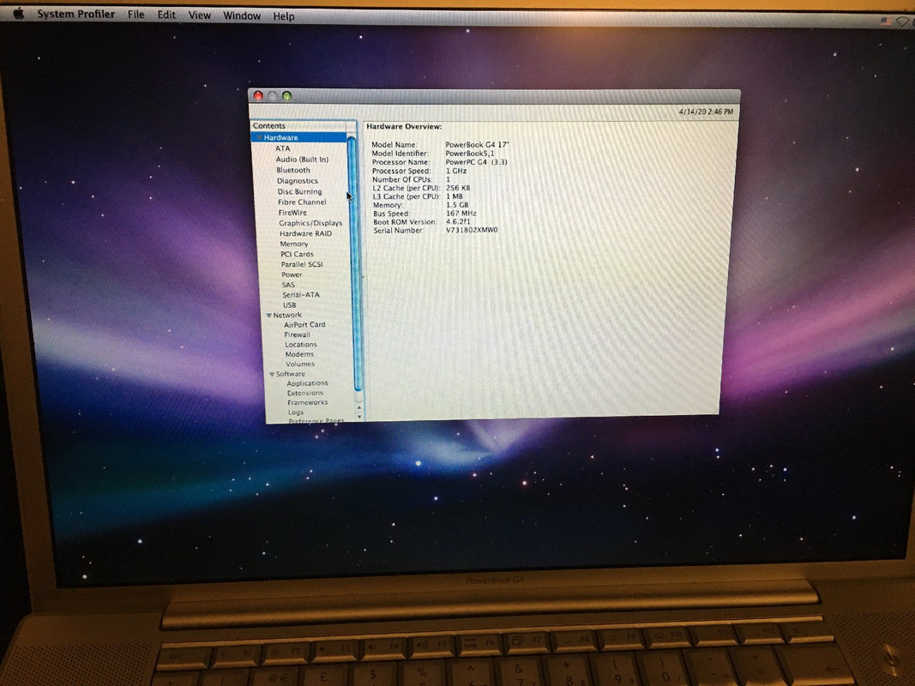Select Diagnostics item

tap(297, 181)
